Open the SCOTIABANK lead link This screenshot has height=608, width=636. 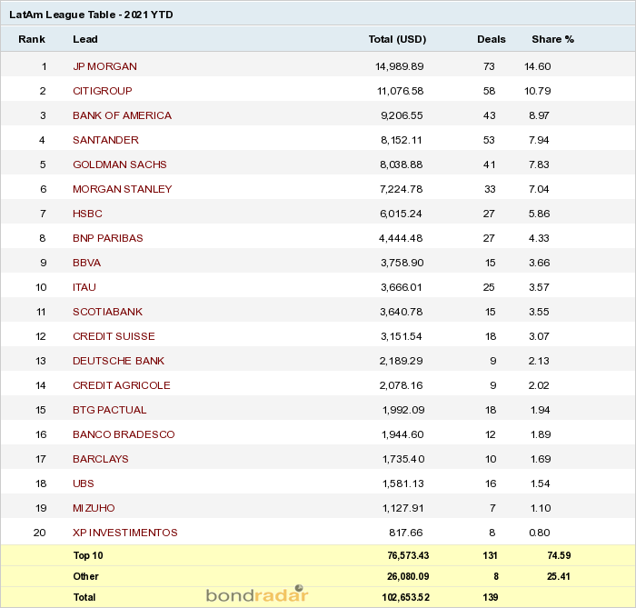pyautogui.click(x=107, y=312)
